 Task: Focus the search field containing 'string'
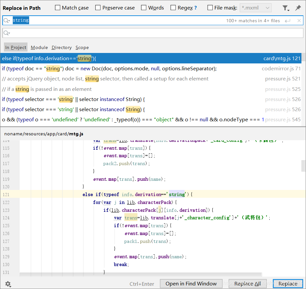click(x=153, y=20)
